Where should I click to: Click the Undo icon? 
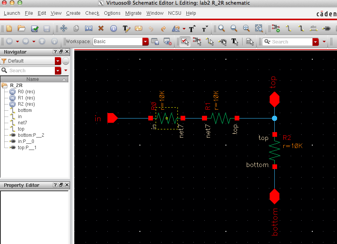click(150, 28)
